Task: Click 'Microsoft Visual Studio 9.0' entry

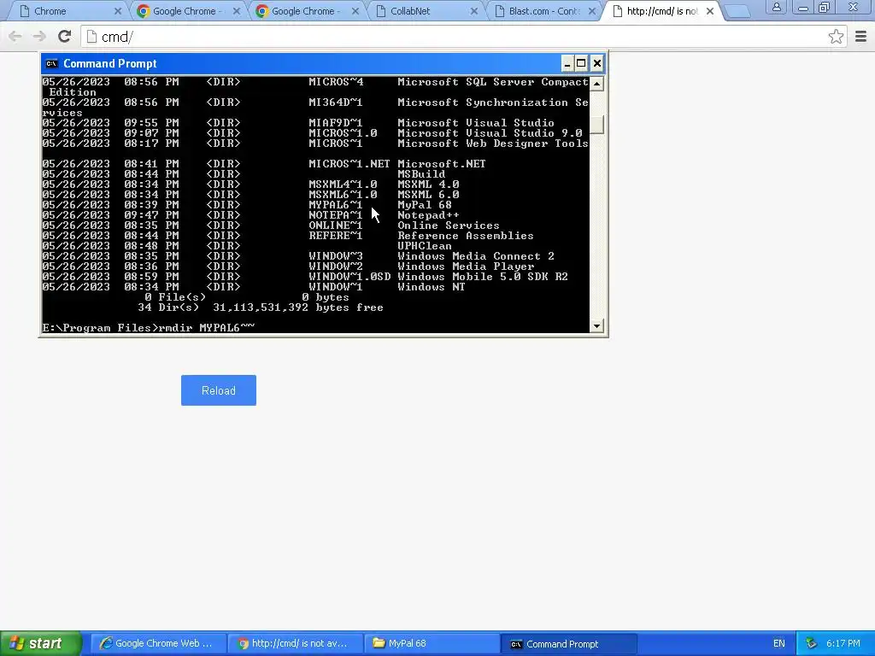Action: [490, 133]
